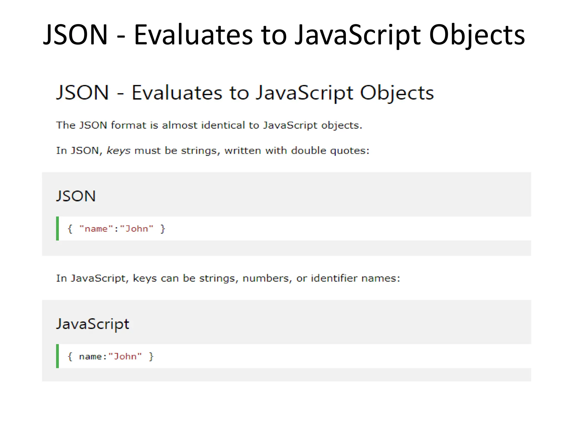
Task: Select the 'JSON' example heading
Action: [76, 196]
